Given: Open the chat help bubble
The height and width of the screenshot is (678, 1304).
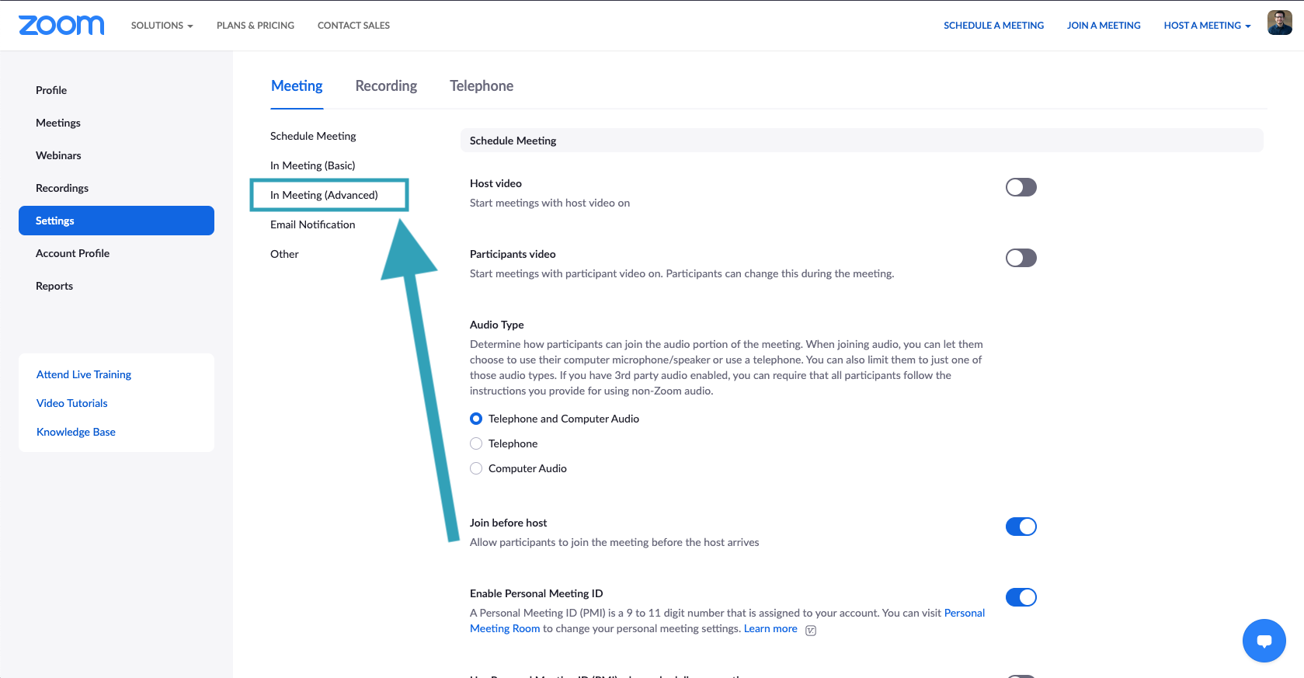Looking at the screenshot, I should pos(1264,641).
